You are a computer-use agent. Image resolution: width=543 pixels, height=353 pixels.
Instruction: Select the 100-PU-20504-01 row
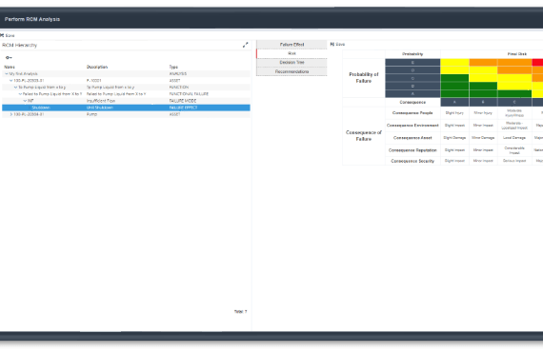point(126,114)
